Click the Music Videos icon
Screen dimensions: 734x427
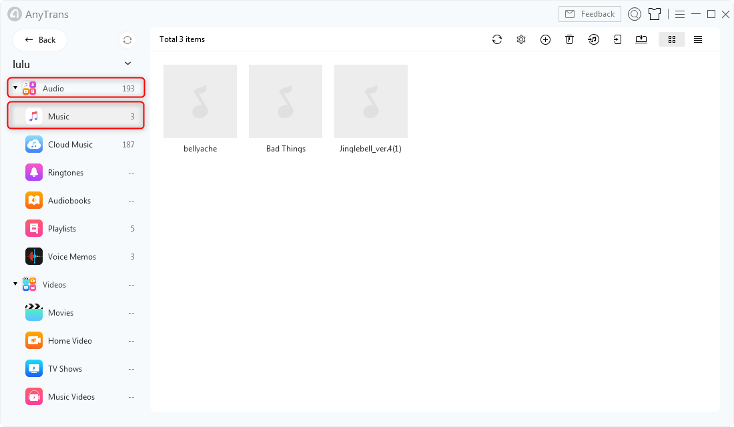click(x=34, y=397)
